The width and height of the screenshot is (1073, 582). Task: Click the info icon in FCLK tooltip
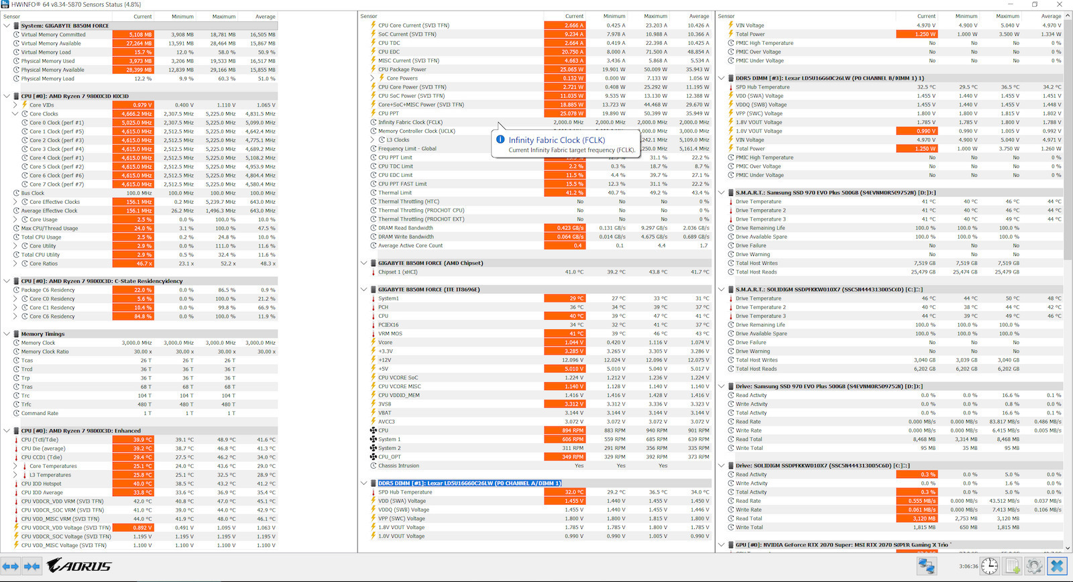pos(500,139)
